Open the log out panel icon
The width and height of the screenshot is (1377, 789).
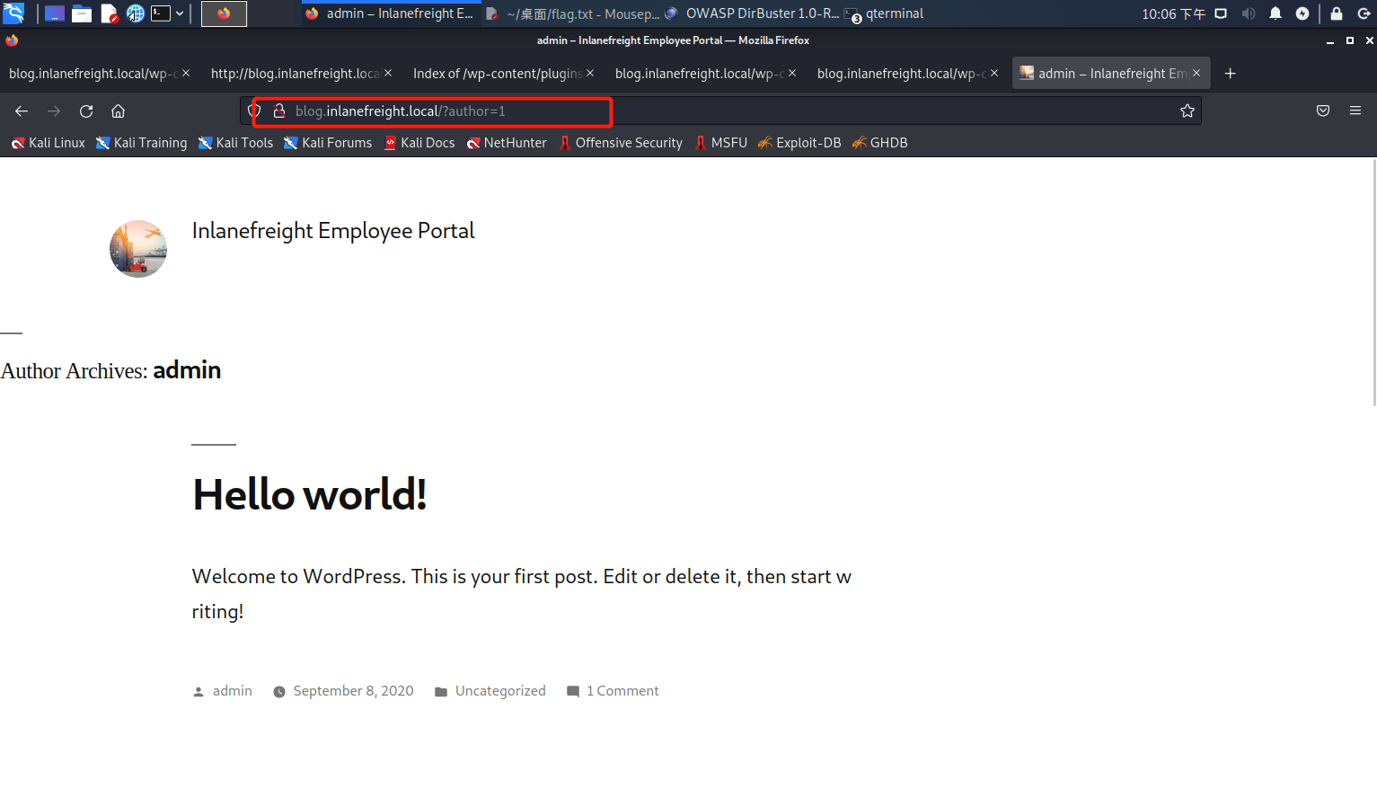coord(1364,13)
